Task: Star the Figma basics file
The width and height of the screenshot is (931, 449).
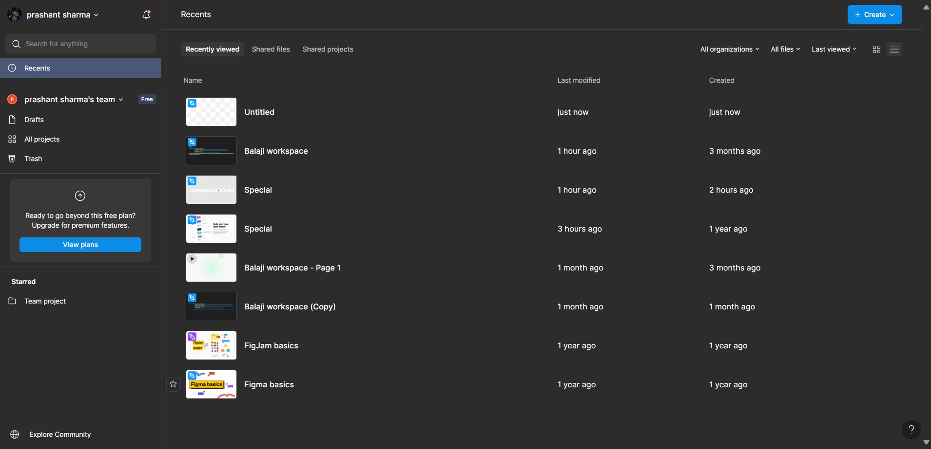Action: pyautogui.click(x=173, y=384)
